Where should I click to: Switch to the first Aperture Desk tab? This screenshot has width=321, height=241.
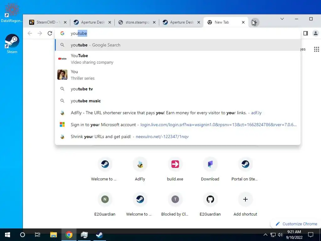[x=92, y=22]
